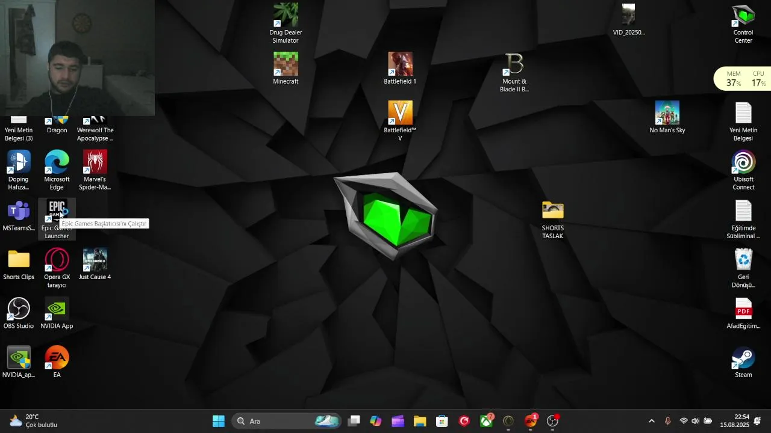Select the Battlefield 1 shortcut
Viewport: 771px width, 433px height.
400,68
